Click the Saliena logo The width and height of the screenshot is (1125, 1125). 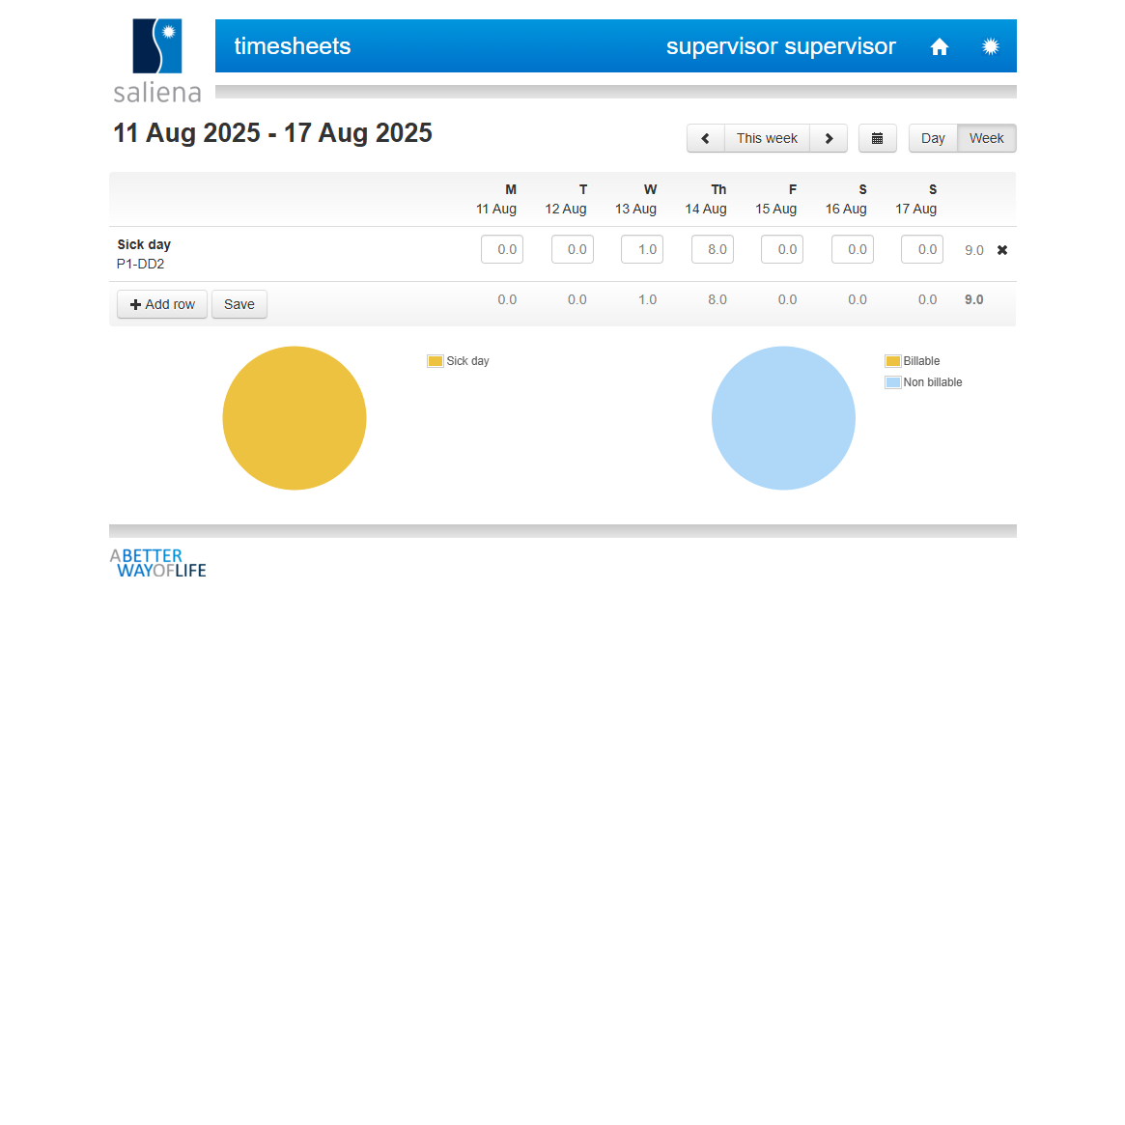pyautogui.click(x=157, y=61)
